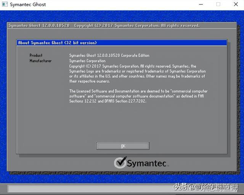Select "Symantec Ghost 12.0.0.10520 Corporate Edition" text

click(x=109, y=55)
